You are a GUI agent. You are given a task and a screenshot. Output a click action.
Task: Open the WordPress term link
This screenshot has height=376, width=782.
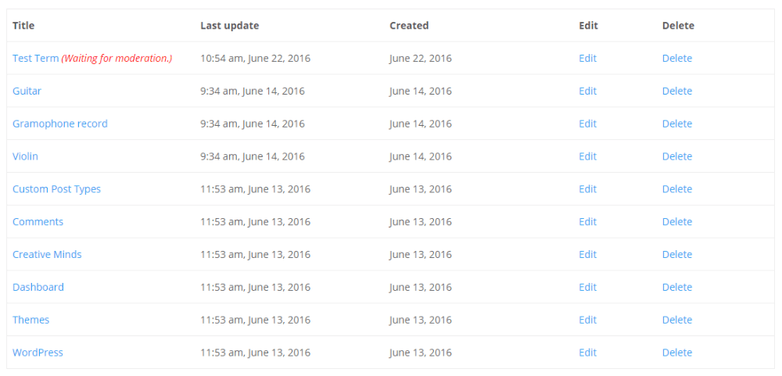pyautogui.click(x=38, y=353)
